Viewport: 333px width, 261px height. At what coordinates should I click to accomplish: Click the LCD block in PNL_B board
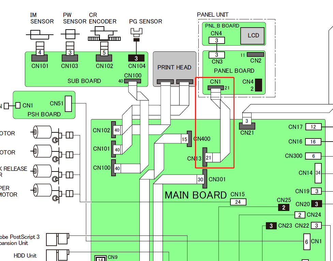pos(253,36)
